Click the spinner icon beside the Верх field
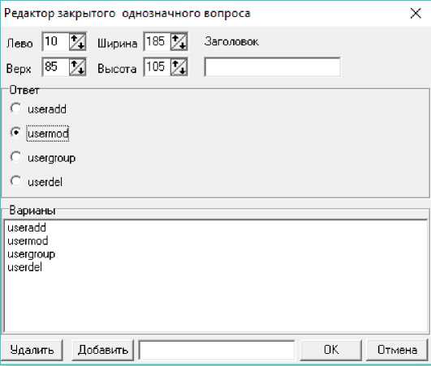This screenshot has height=366, width=431. pos(77,67)
